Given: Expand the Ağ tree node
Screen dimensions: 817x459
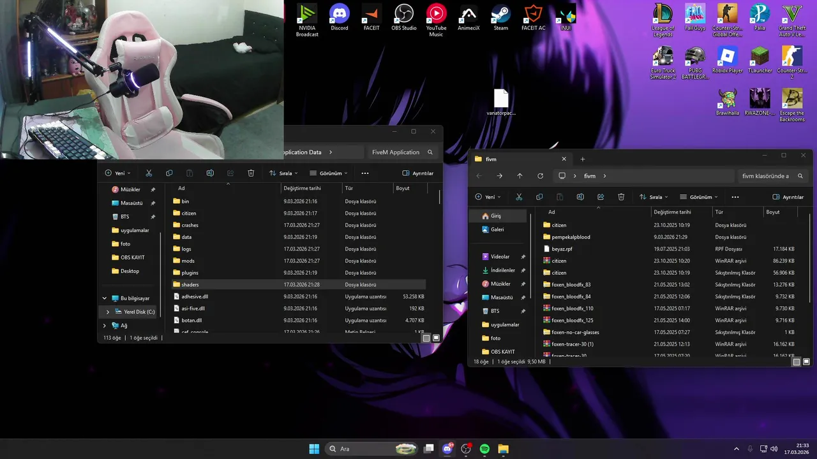Looking at the screenshot, I should pos(105,325).
